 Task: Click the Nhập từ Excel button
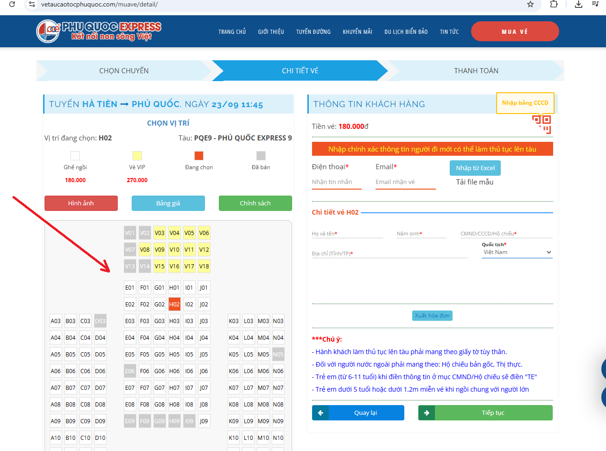475,168
